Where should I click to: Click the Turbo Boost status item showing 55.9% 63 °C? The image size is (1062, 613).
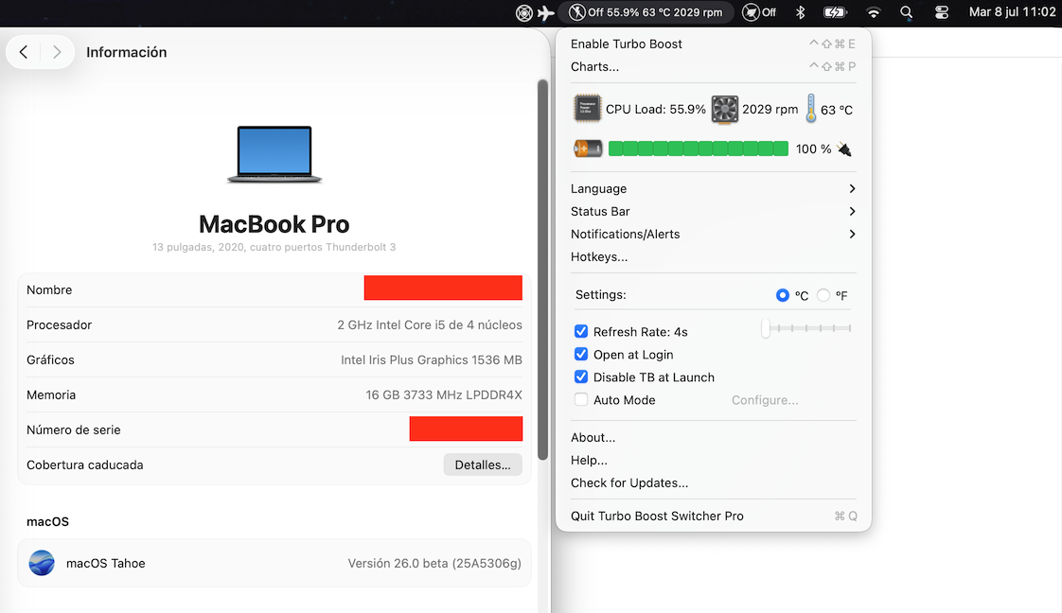[x=646, y=12]
